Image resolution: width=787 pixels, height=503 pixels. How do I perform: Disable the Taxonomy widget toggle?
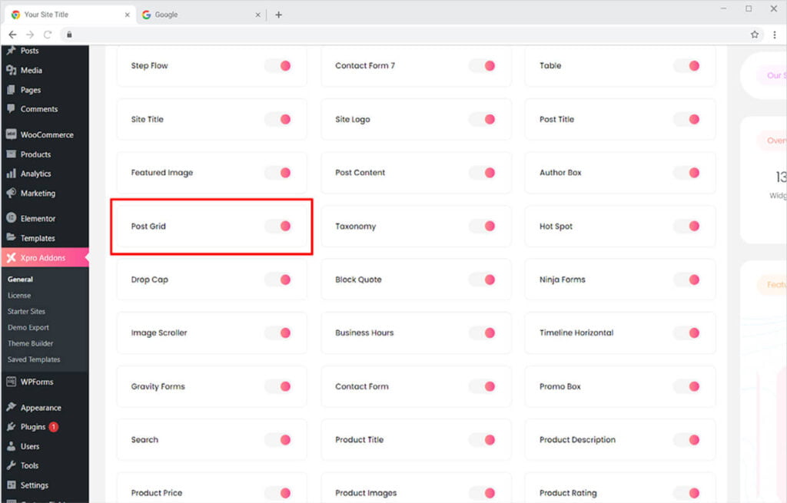tap(483, 227)
